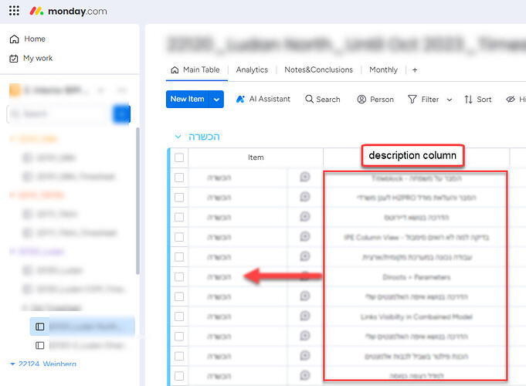The image size is (526, 386).
Task: Open the apps grid menu icon
Action: pyautogui.click(x=14, y=11)
